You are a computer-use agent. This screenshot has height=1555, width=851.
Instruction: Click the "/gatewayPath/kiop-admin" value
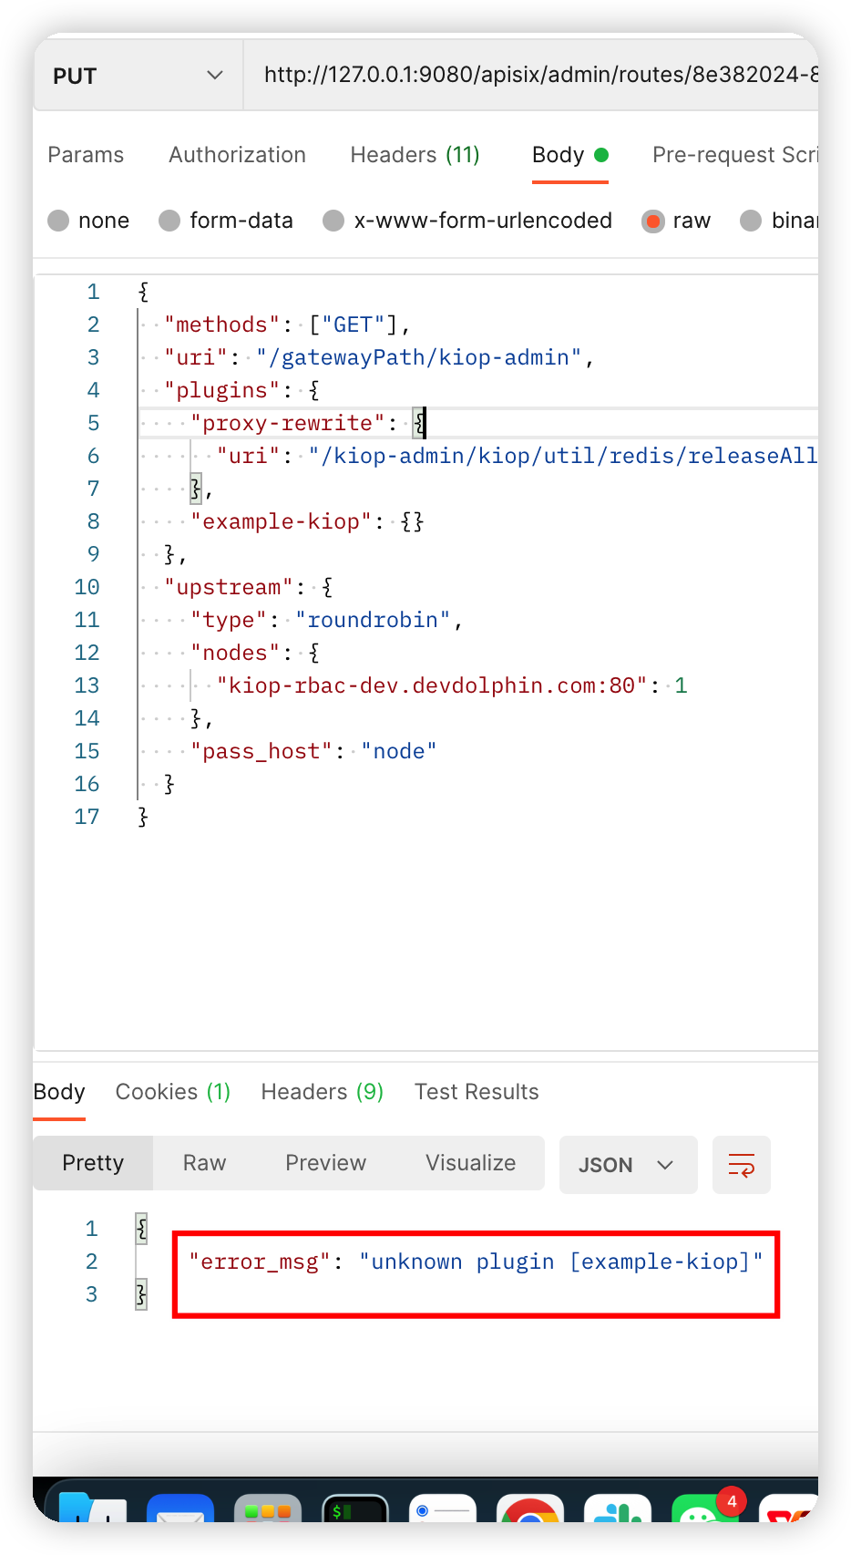pyautogui.click(x=419, y=357)
